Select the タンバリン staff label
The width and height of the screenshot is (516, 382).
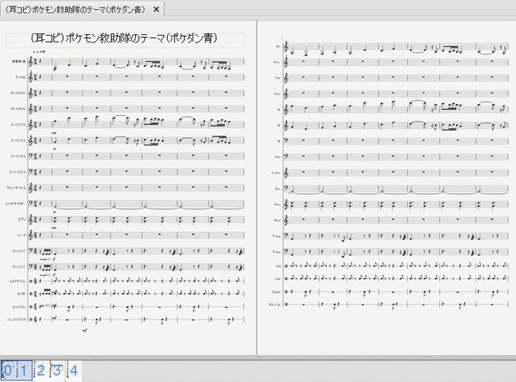tap(19, 307)
